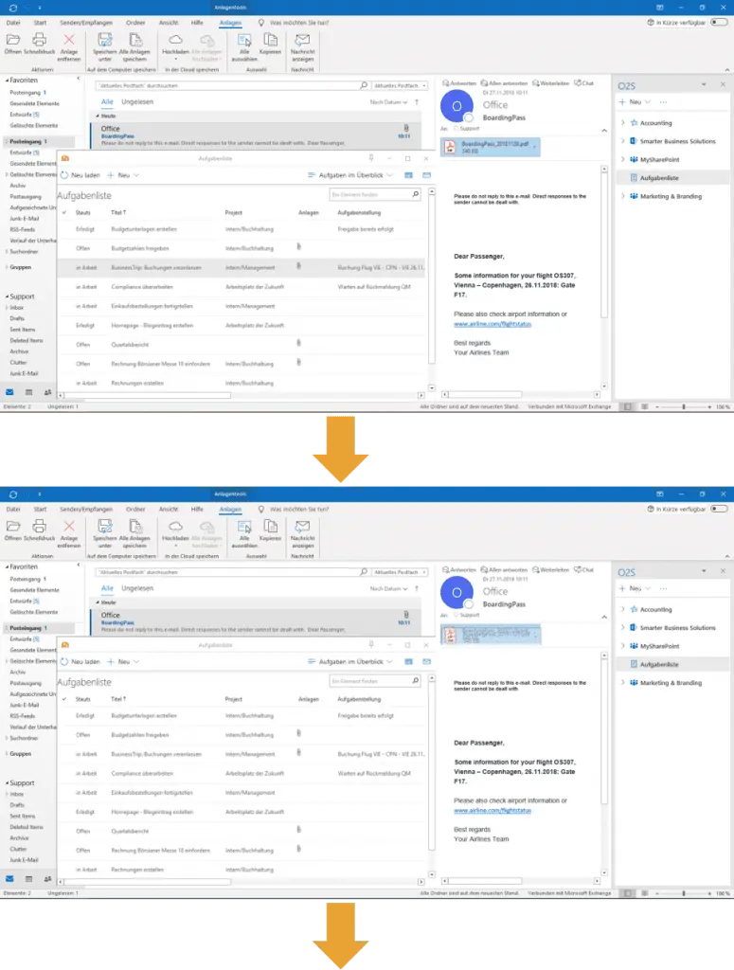Open Aktuelles Postfach scope dropdown, upper screenshot
Image resolution: width=734 pixels, height=970 pixels.
400,85
